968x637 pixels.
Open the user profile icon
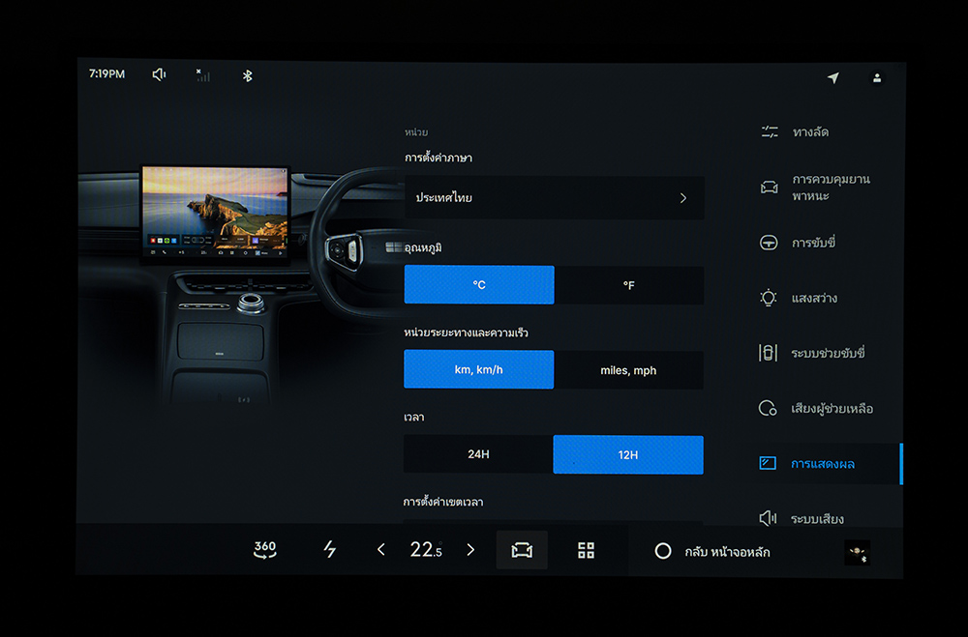point(877,78)
